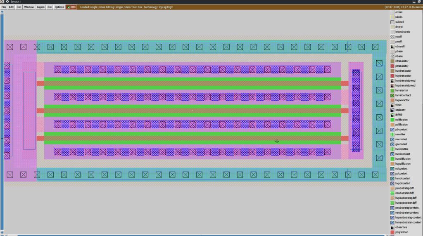Select the ntransistor layer swatch

392,61
